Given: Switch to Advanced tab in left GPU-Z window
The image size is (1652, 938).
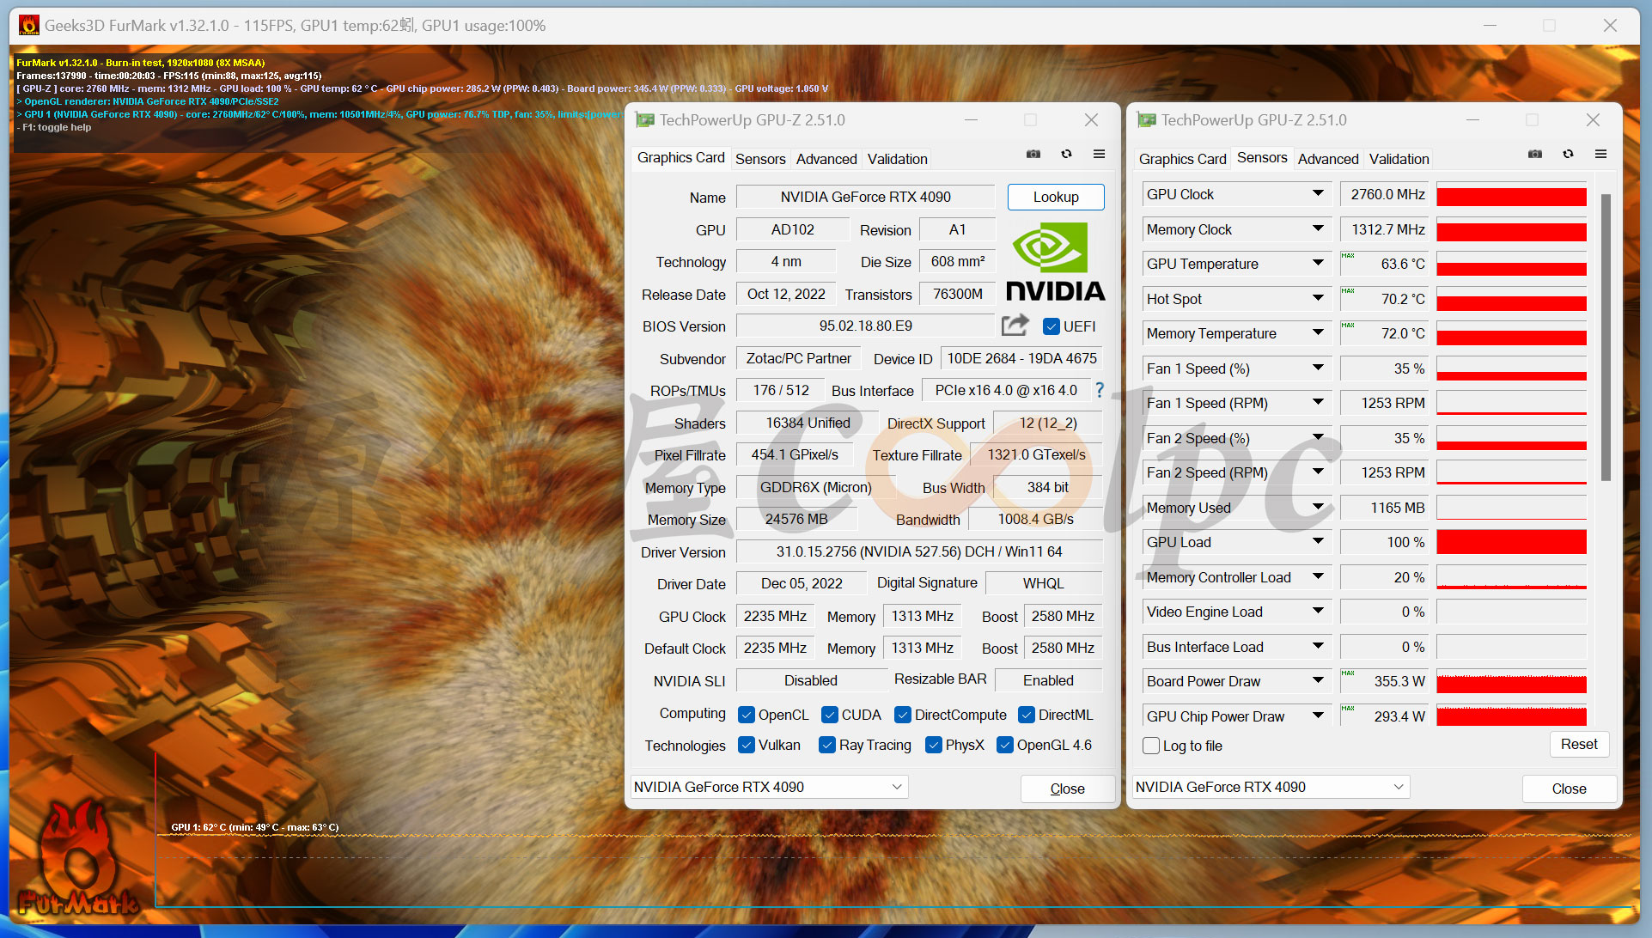Looking at the screenshot, I should [826, 159].
